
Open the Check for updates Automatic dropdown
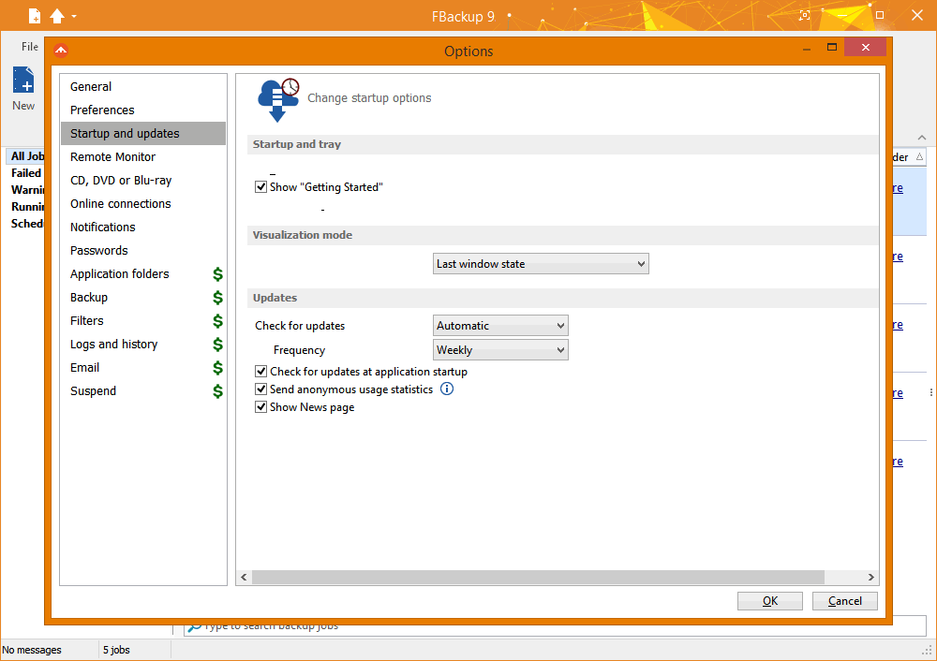click(x=500, y=326)
